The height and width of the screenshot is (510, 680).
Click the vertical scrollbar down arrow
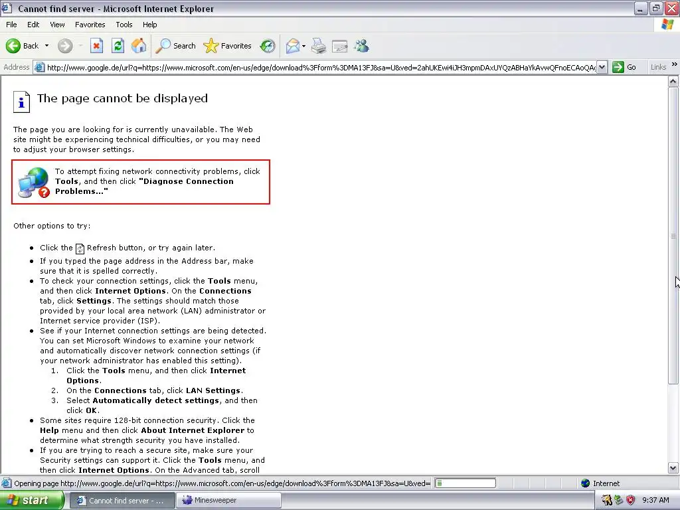point(673,468)
